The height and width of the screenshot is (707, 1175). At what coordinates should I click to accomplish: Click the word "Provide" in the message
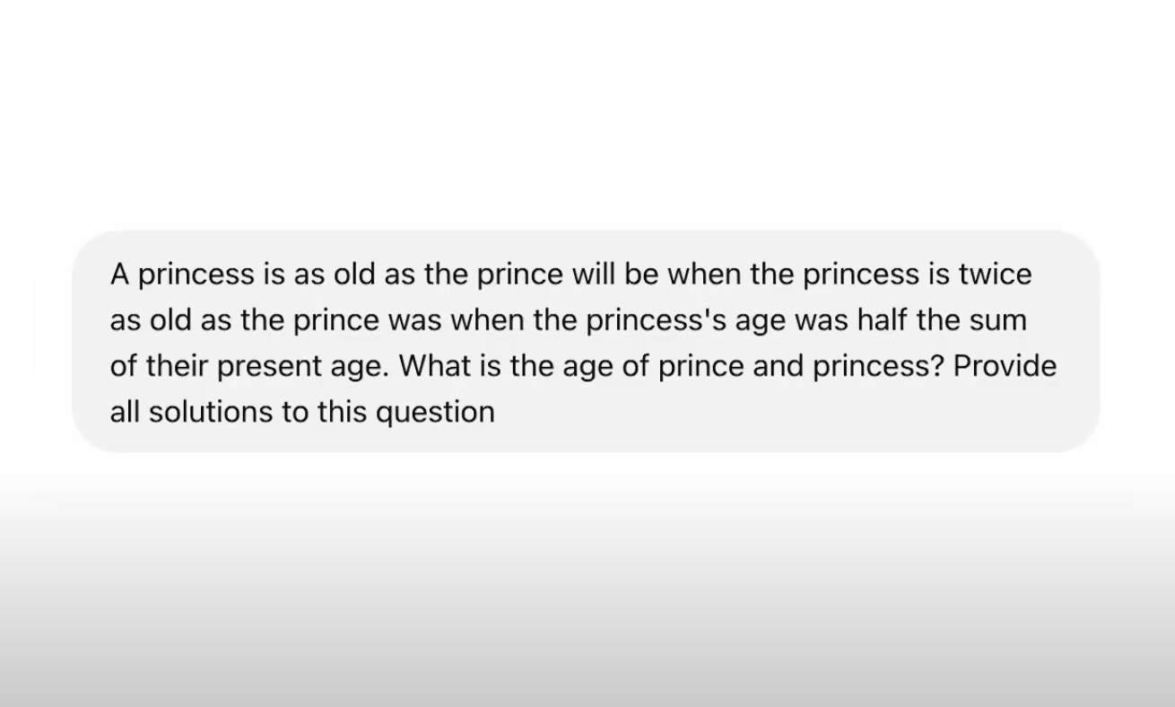(x=1005, y=366)
